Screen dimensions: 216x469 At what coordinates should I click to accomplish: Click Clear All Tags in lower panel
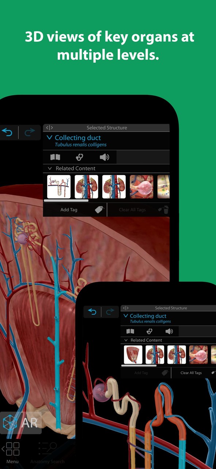pyautogui.click(x=191, y=373)
